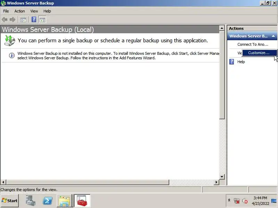Click Connect To Another Computer action

(253, 44)
